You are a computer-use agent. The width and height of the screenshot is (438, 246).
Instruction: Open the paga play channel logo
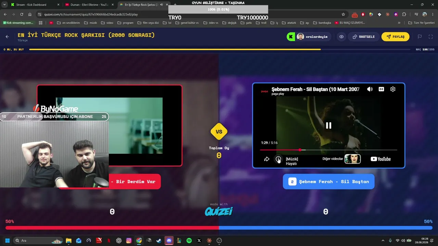(x=265, y=91)
